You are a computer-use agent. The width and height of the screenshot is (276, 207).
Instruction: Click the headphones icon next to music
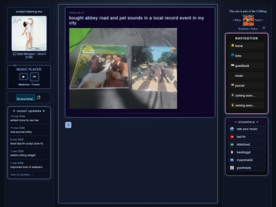233,75
